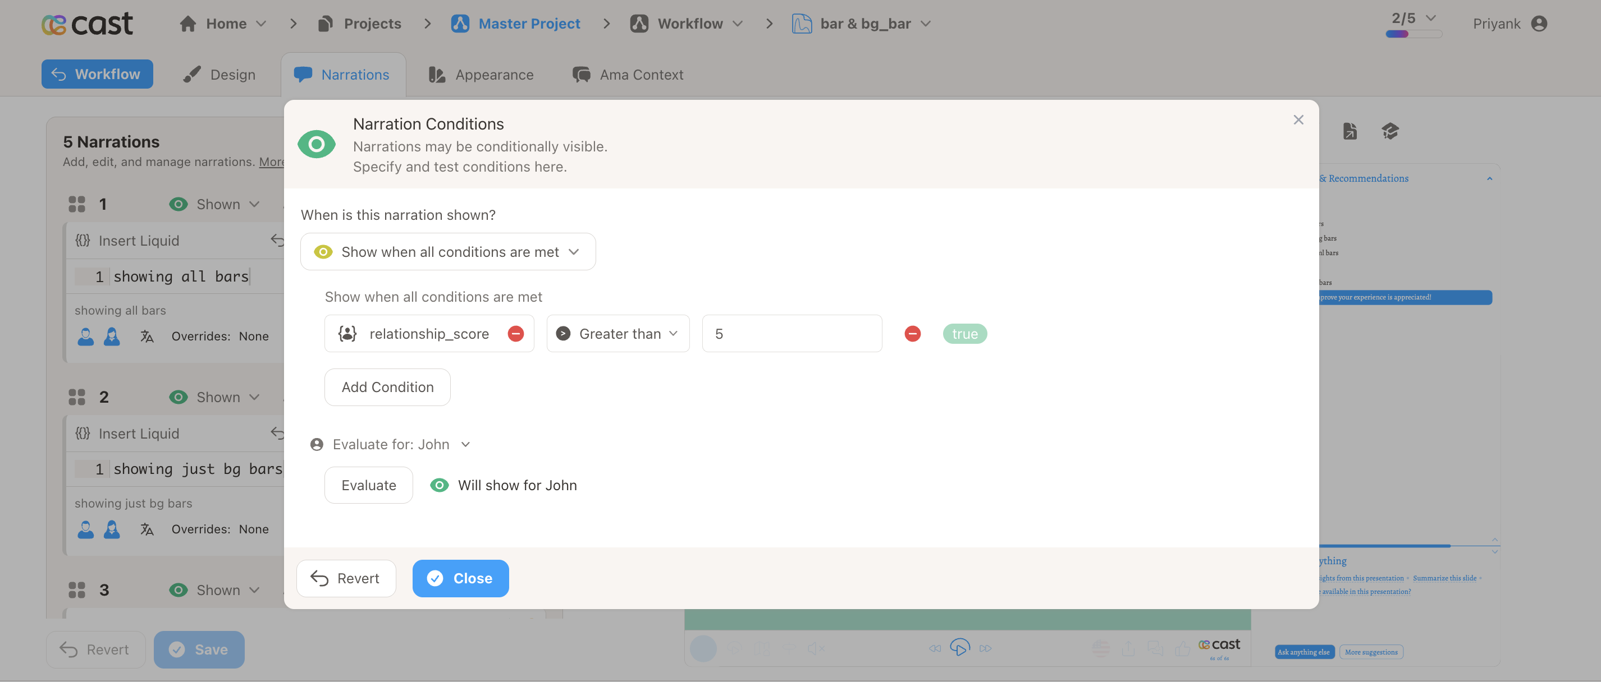Screen dimensions: 1601x682
Task: Open the Ama Context tab
Action: (628, 75)
